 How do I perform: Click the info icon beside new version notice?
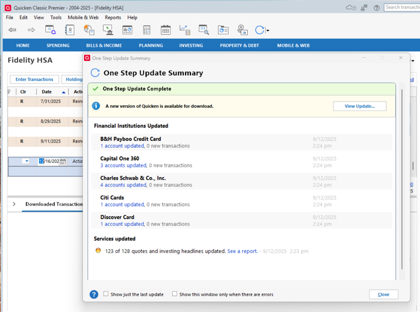[x=96, y=106]
